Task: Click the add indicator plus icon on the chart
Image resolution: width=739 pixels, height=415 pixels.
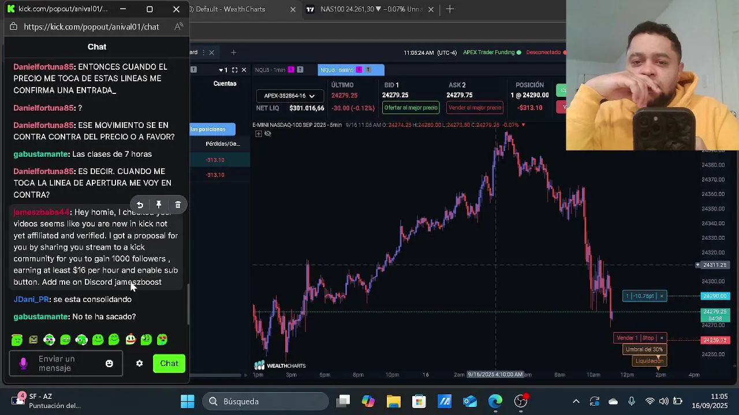Action: tap(258, 134)
